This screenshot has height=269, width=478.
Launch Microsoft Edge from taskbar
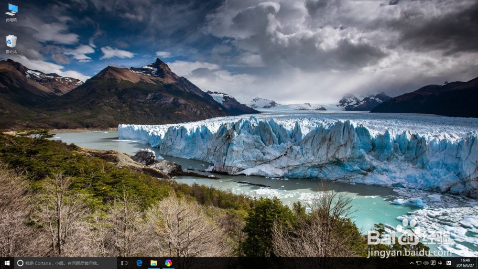point(139,263)
